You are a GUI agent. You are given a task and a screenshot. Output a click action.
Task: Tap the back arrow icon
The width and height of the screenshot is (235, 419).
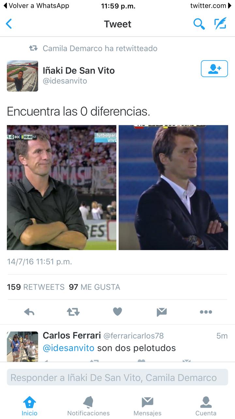pyautogui.click(x=9, y=24)
